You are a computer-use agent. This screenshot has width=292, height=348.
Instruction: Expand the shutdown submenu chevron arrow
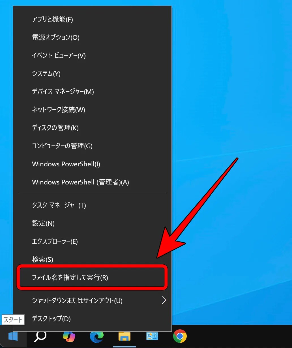coord(164,301)
